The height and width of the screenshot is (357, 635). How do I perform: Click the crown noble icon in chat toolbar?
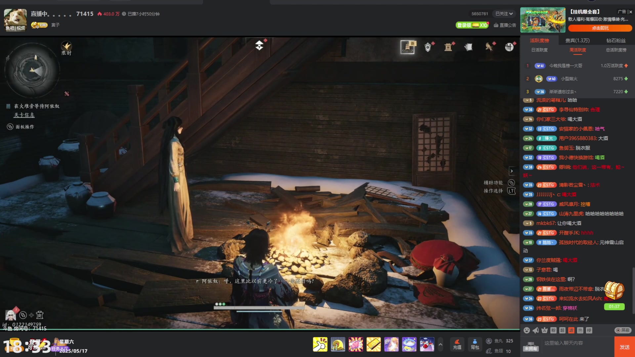coord(545,330)
